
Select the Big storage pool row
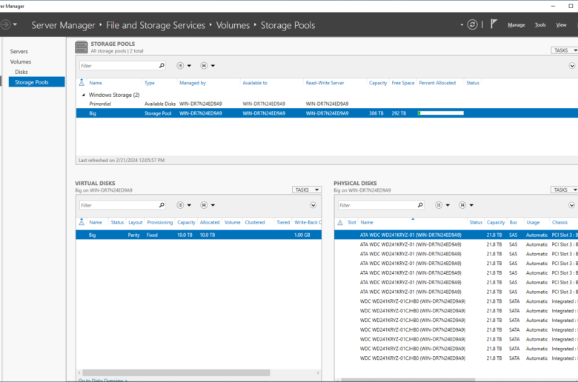(x=327, y=113)
